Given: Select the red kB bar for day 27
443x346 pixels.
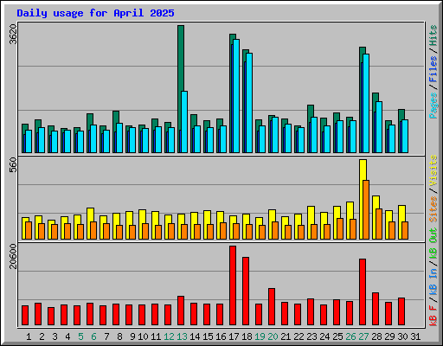Looking at the screenshot, I should click(363, 292).
